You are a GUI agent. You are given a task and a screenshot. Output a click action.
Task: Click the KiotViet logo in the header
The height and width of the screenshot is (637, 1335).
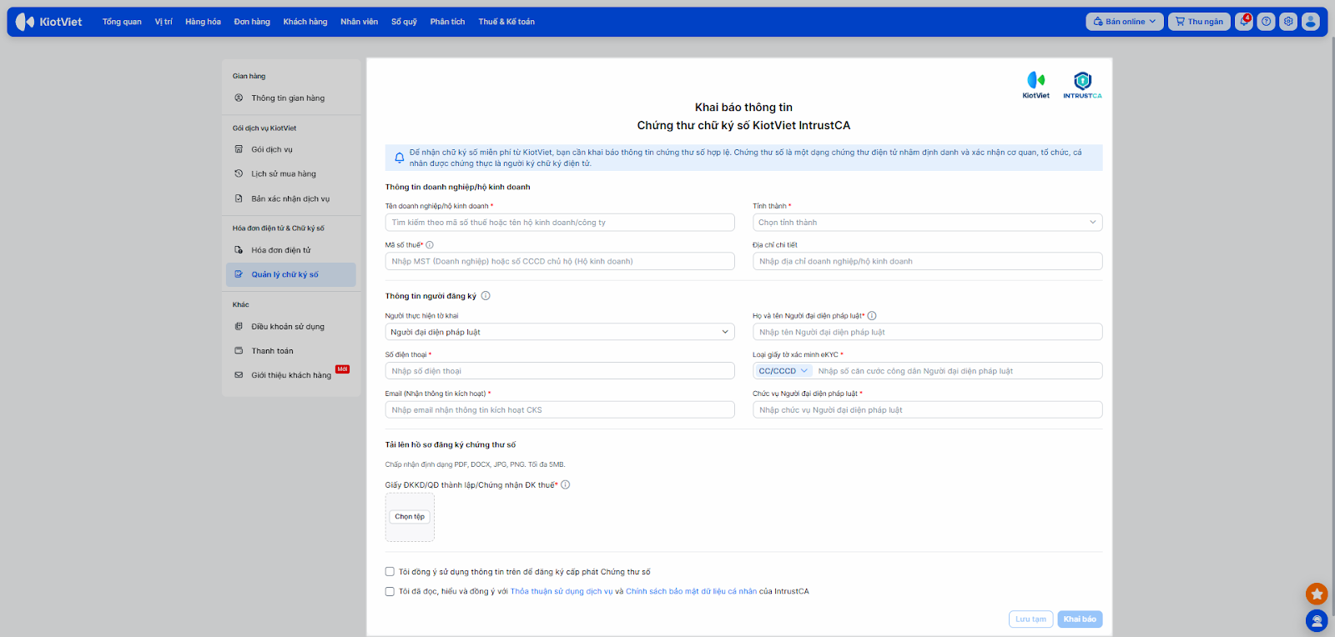[x=48, y=22]
